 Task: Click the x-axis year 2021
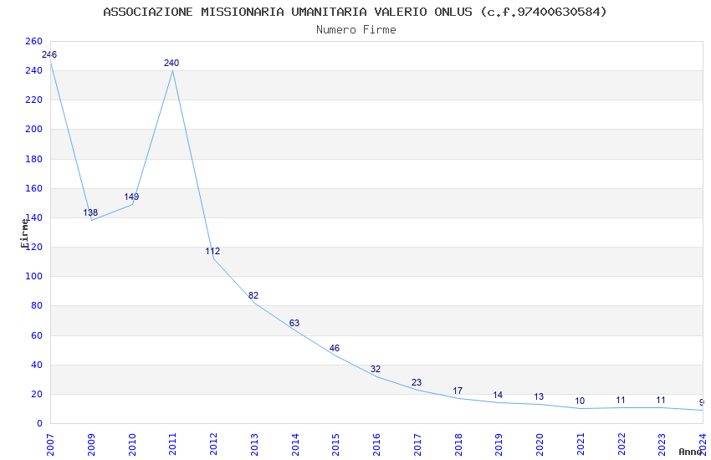pyautogui.click(x=581, y=445)
